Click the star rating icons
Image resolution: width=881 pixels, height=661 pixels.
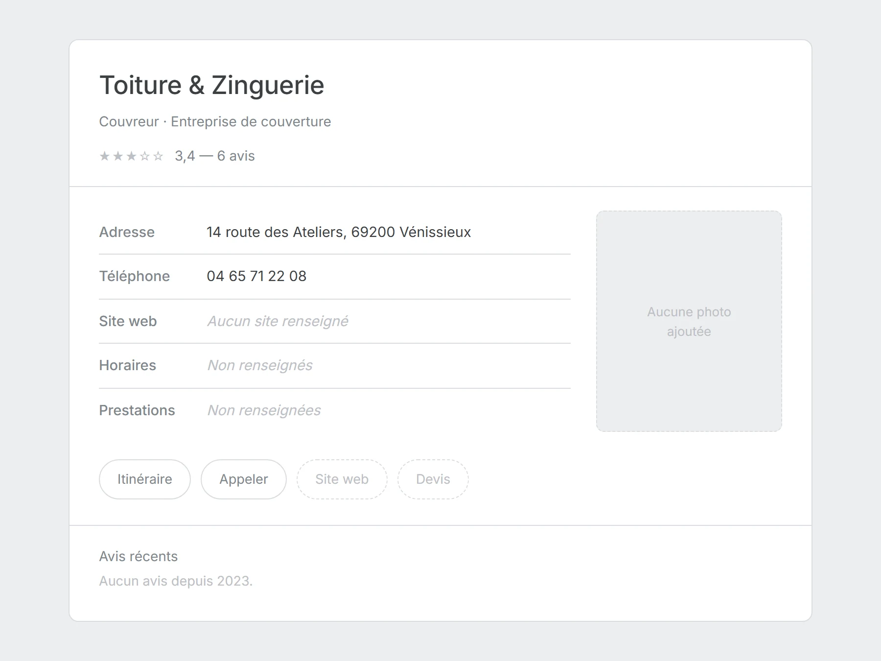click(131, 156)
